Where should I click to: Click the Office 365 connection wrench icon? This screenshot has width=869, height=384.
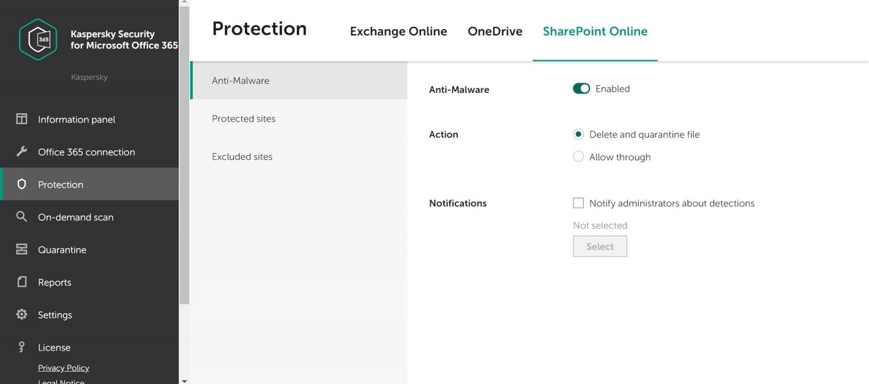(x=22, y=151)
